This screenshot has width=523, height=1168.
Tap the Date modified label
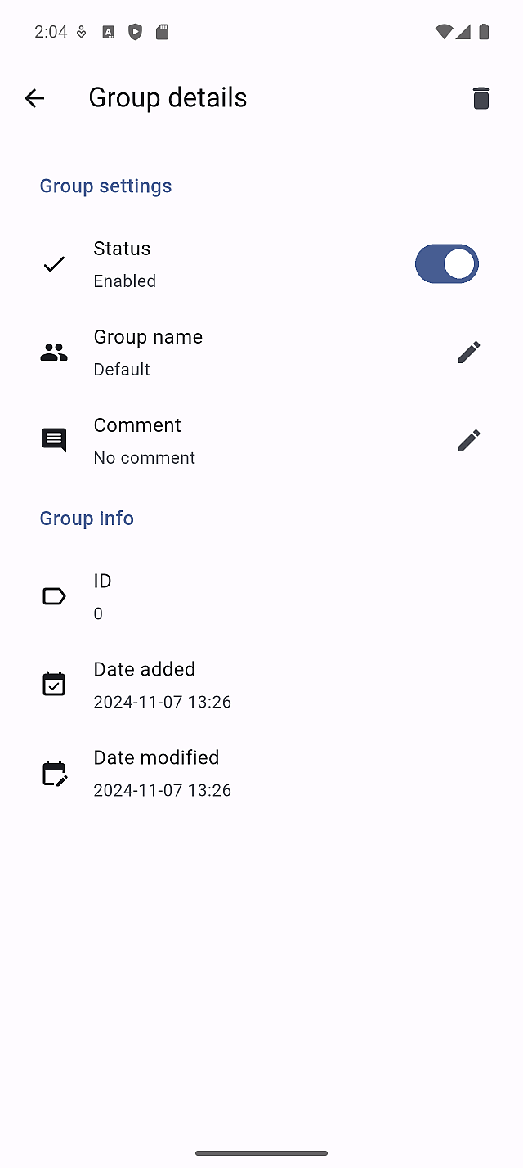[x=156, y=757]
